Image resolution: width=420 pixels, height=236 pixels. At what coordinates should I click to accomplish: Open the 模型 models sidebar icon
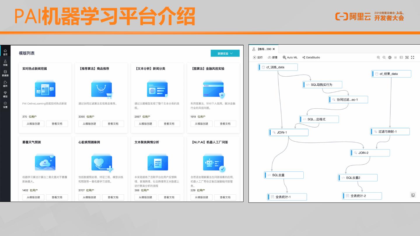(x=5, y=94)
